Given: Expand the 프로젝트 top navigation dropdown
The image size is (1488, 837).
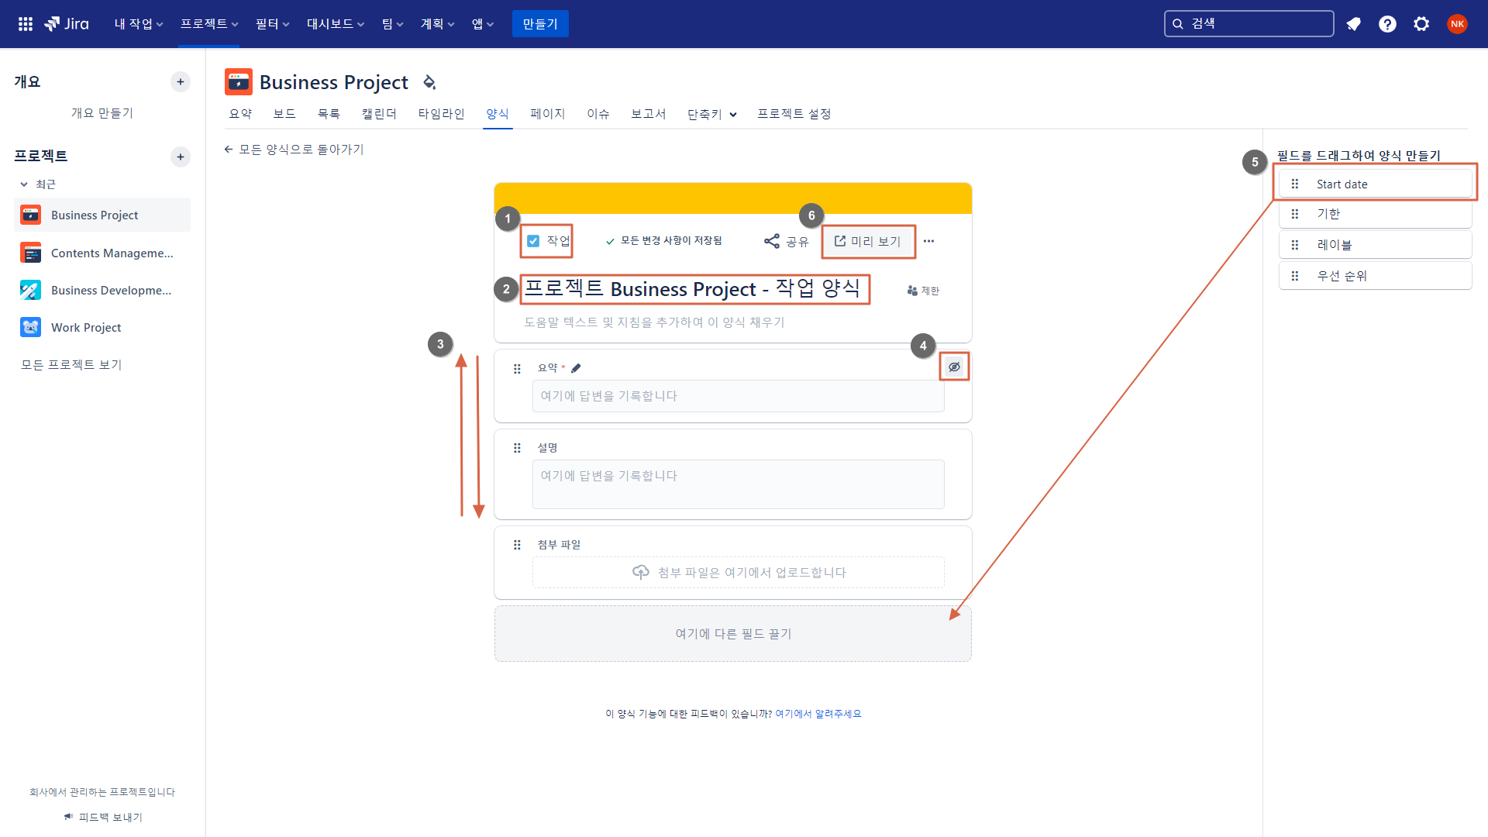Looking at the screenshot, I should (209, 24).
